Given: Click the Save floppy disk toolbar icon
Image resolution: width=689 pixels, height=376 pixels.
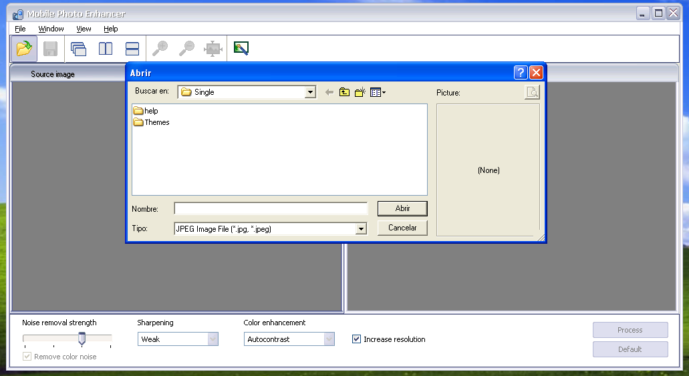Looking at the screenshot, I should pyautogui.click(x=51, y=48).
